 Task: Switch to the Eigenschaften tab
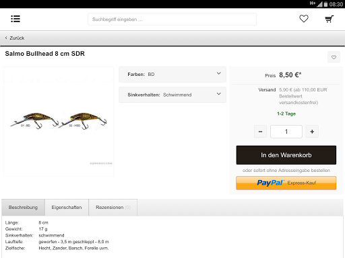pyautogui.click(x=67, y=208)
